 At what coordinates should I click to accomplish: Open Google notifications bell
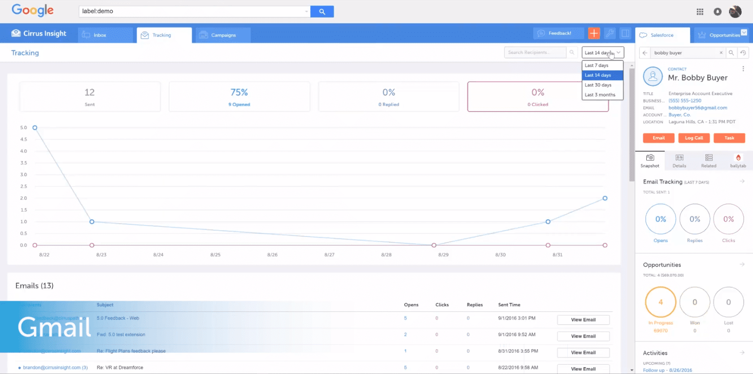point(718,12)
